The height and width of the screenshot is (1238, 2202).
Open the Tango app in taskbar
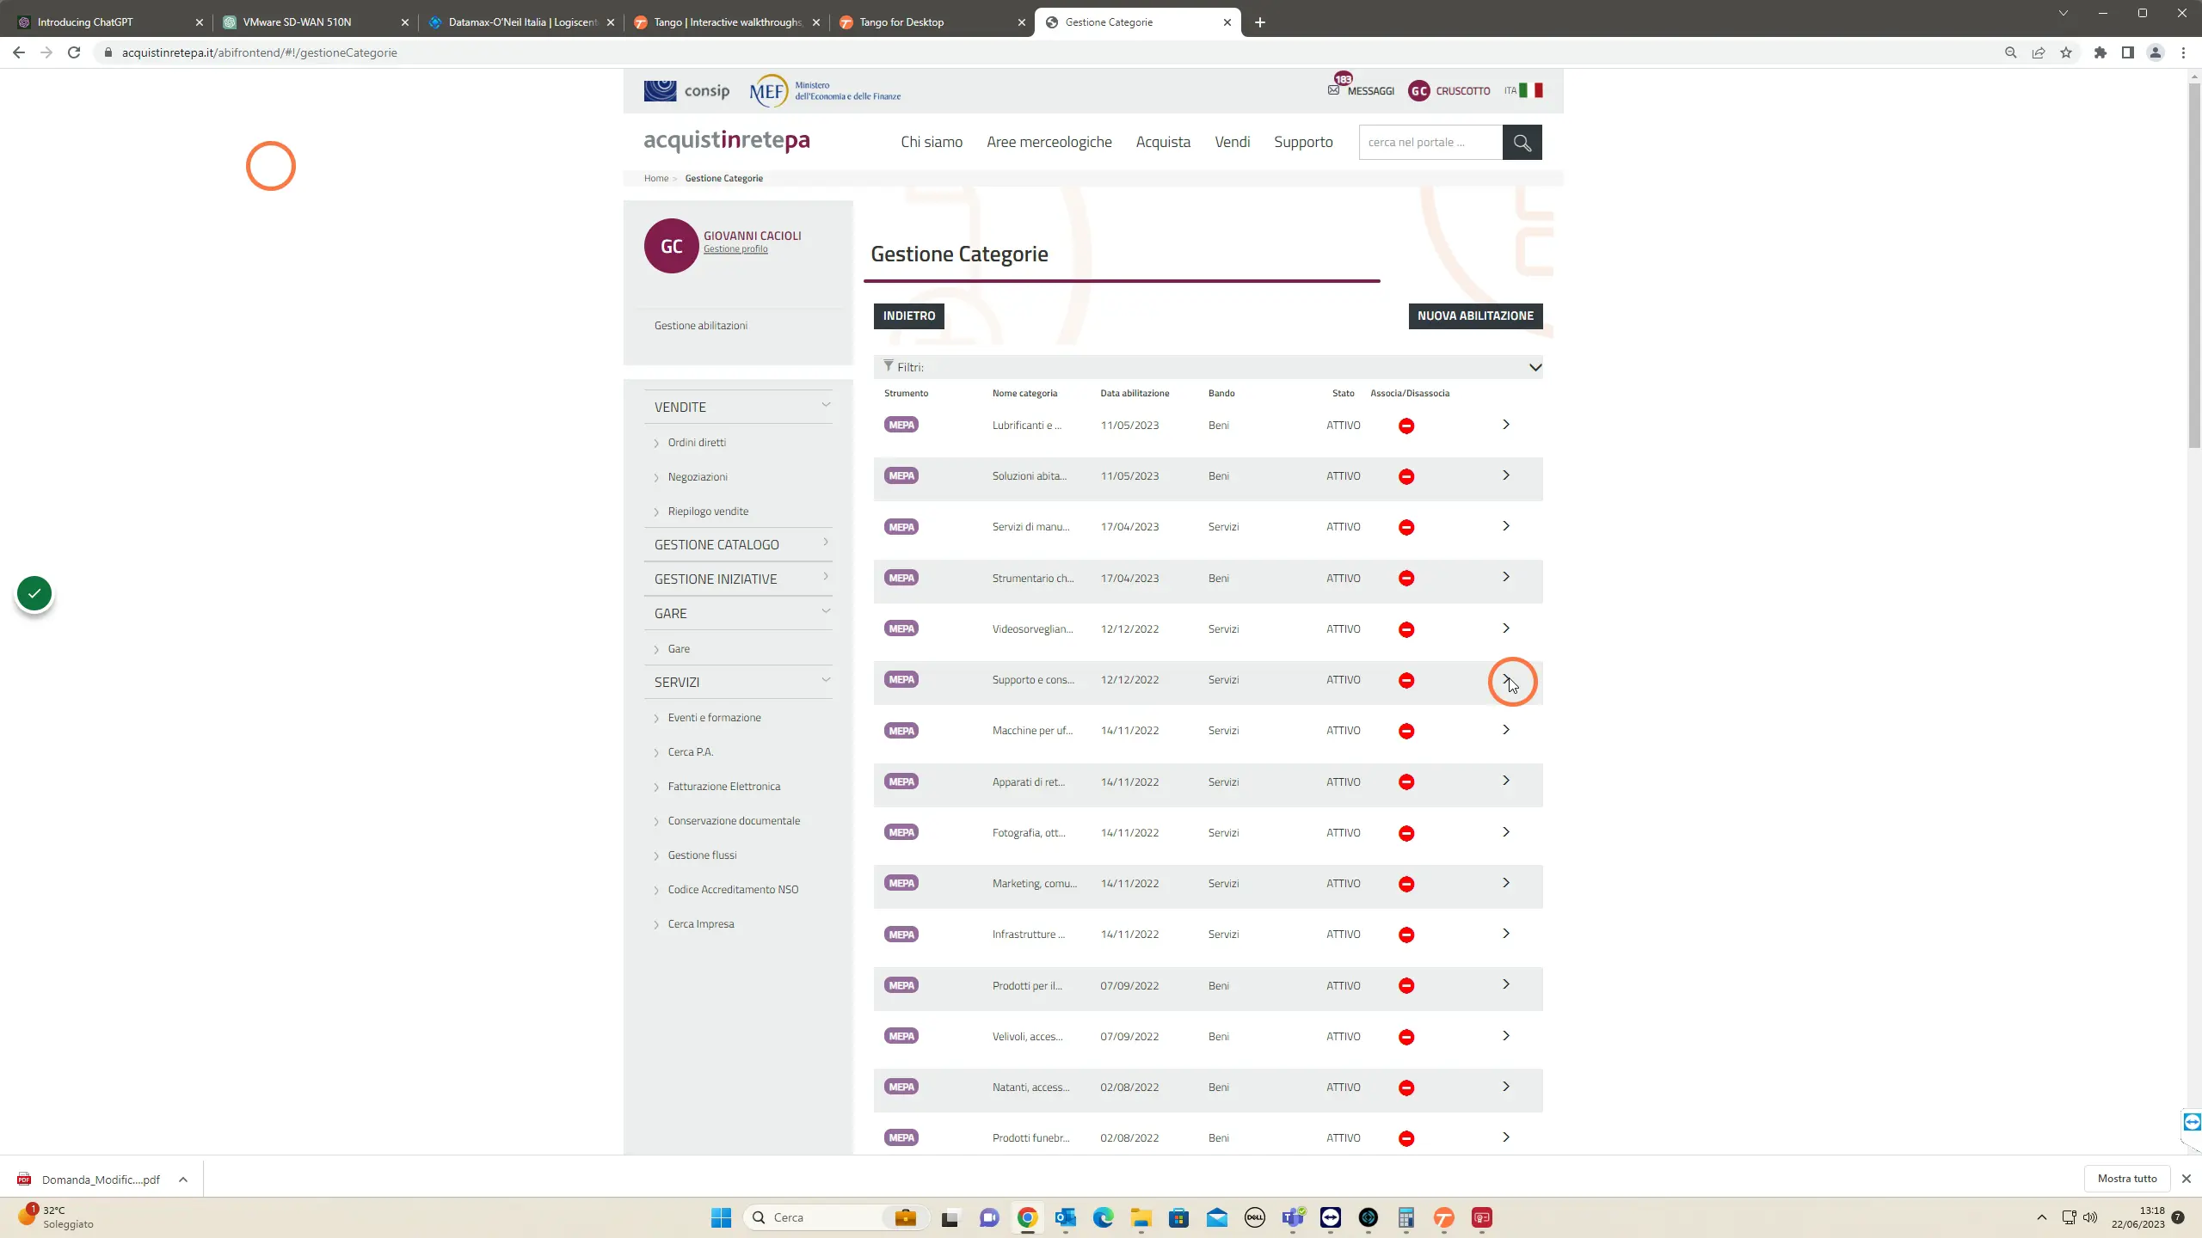click(1444, 1217)
